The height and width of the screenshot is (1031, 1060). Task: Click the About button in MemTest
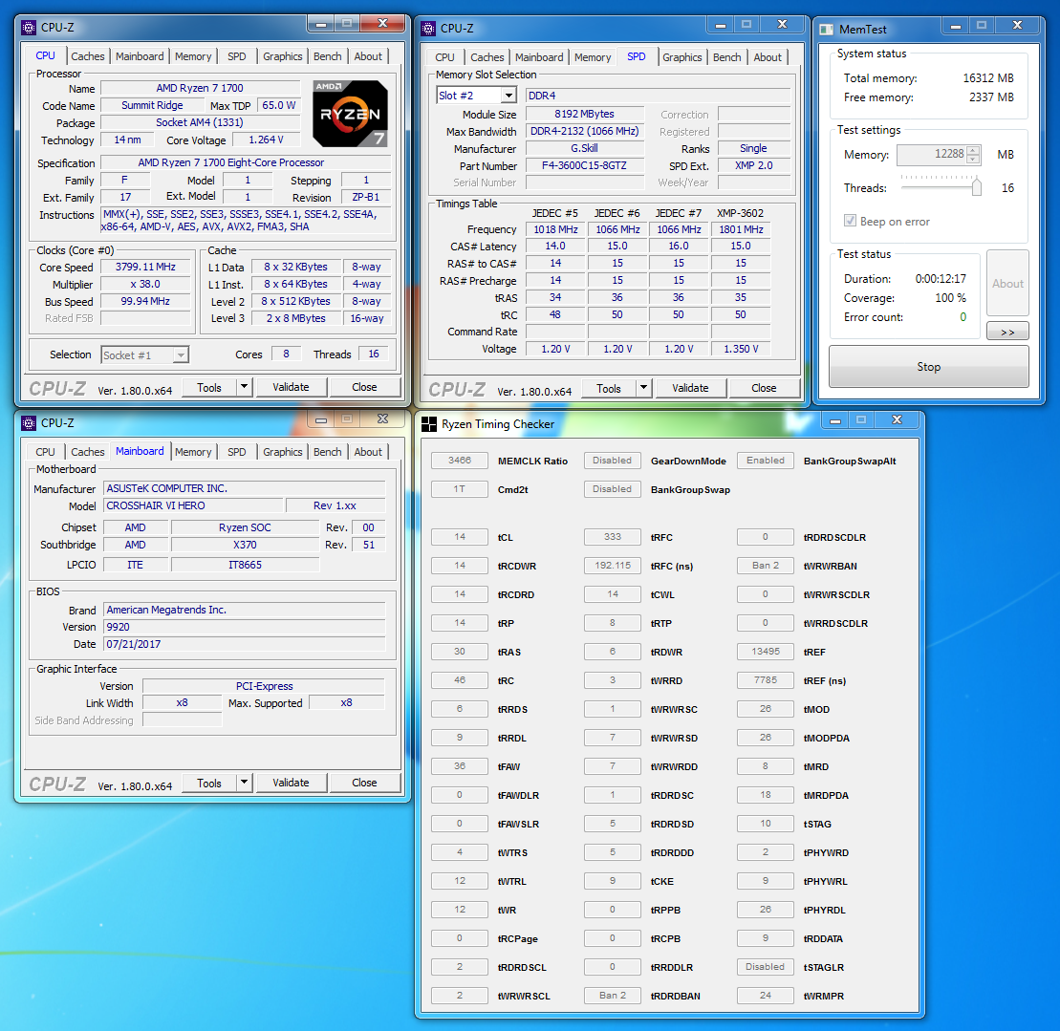pos(1007,283)
